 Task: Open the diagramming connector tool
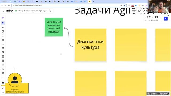tap(3, 69)
